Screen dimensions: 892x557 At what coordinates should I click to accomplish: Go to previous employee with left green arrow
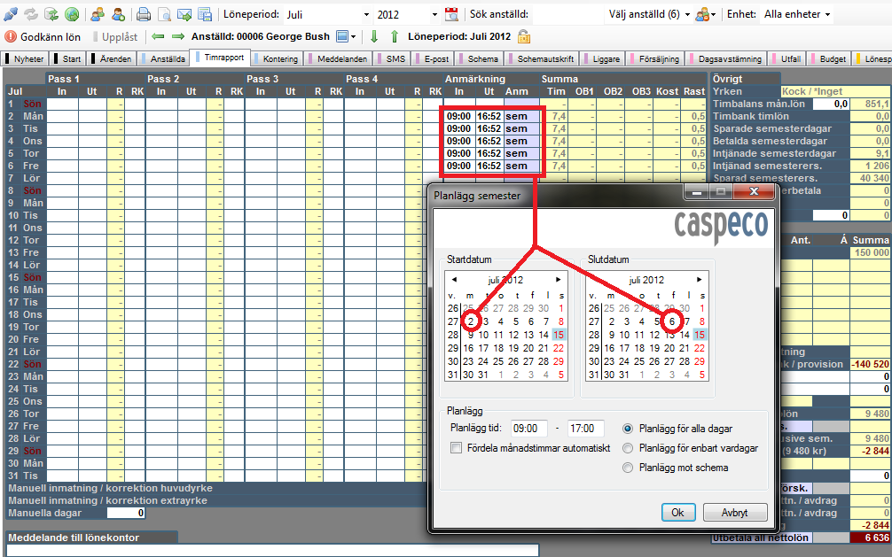point(158,37)
